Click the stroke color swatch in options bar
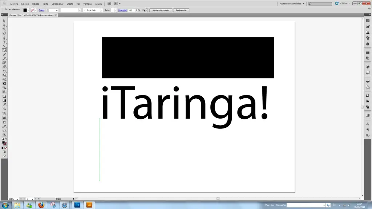This screenshot has height=209, width=372. 33,10
